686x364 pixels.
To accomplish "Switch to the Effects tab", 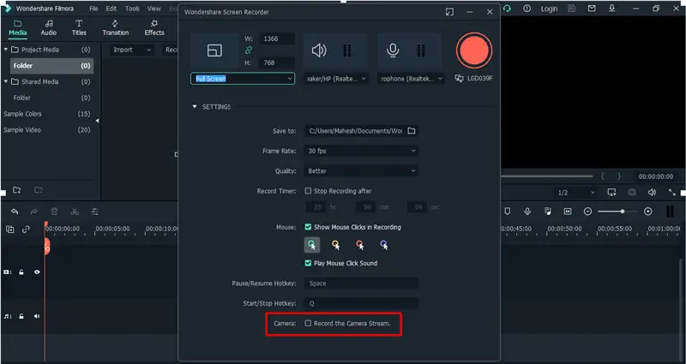I will tap(154, 27).
